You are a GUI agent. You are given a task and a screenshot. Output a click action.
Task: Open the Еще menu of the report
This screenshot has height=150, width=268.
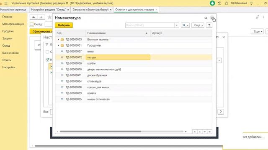pos(257,32)
